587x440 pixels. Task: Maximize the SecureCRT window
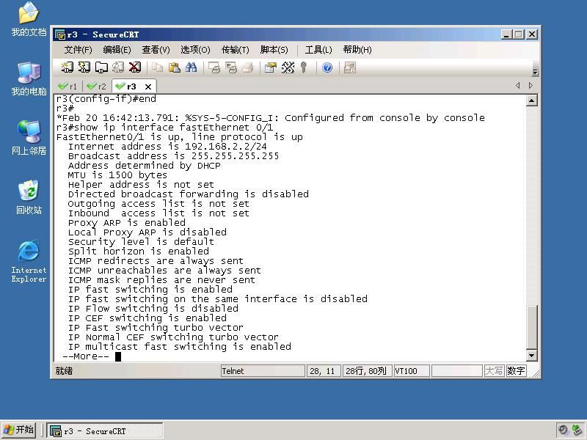(519, 34)
